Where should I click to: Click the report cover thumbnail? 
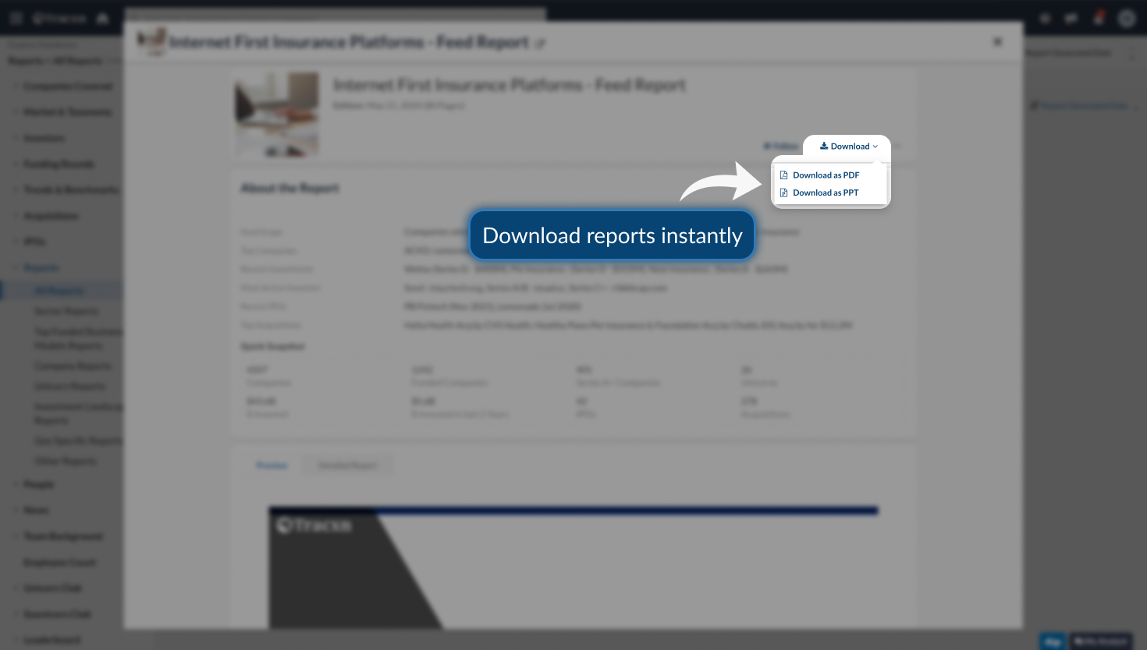pos(277,114)
